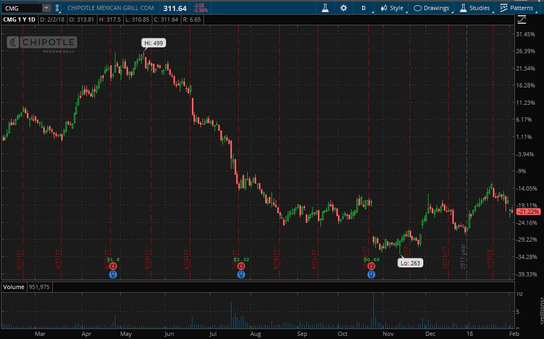Click the 8/18/17 expiration date marker
This screenshot has height=339, width=544.
[x=276, y=260]
